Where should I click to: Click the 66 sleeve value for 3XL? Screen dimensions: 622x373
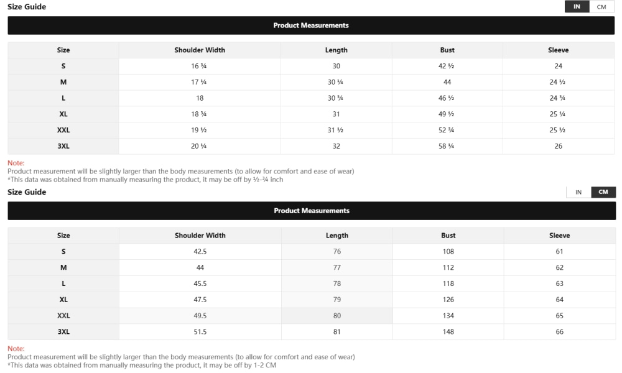[560, 332]
